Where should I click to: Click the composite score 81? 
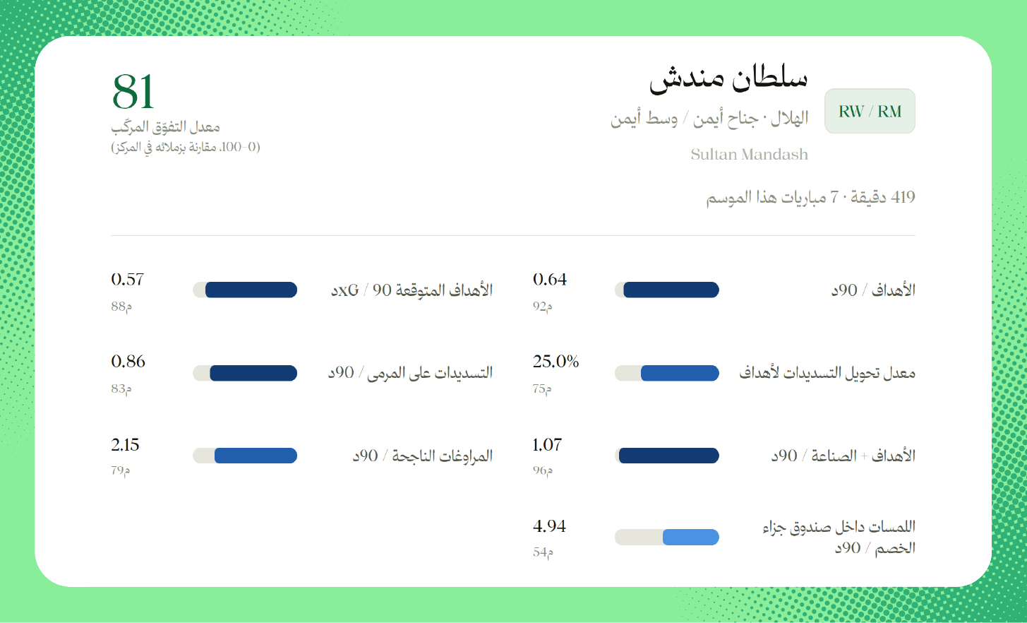(x=133, y=92)
